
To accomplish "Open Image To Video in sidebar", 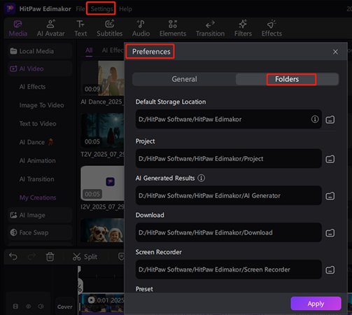I will 41,105.
